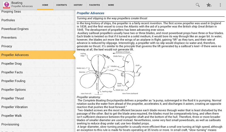Open the MORE tab
226x132 pixels.
pos(111,5)
